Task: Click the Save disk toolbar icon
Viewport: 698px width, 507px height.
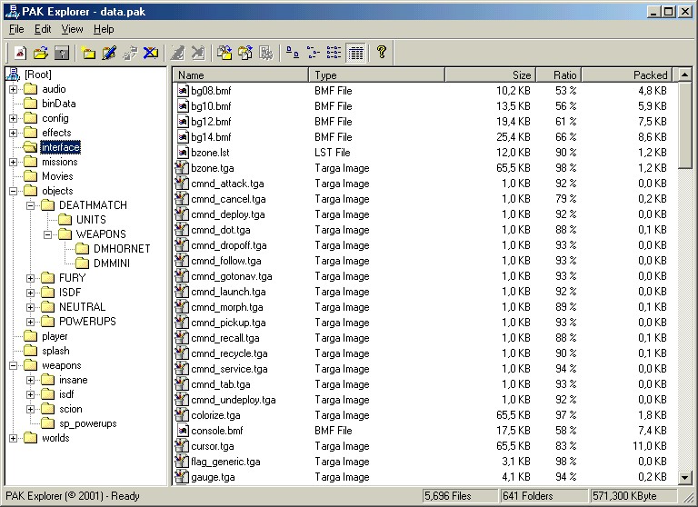Action: (62, 53)
